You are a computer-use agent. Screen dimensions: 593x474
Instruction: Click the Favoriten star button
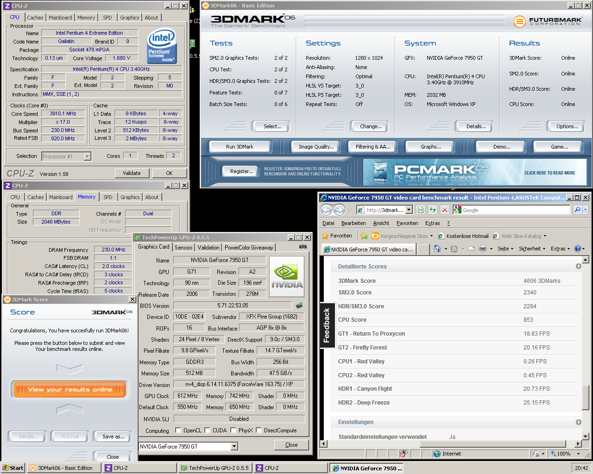click(x=336, y=236)
